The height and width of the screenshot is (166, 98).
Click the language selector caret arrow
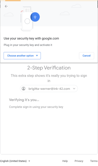[29, 161]
